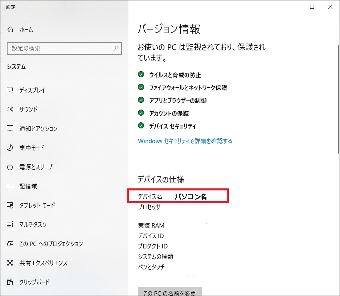This screenshot has height=296, width=340.
Task: Click the Tablet mode icon
Action: click(10, 205)
